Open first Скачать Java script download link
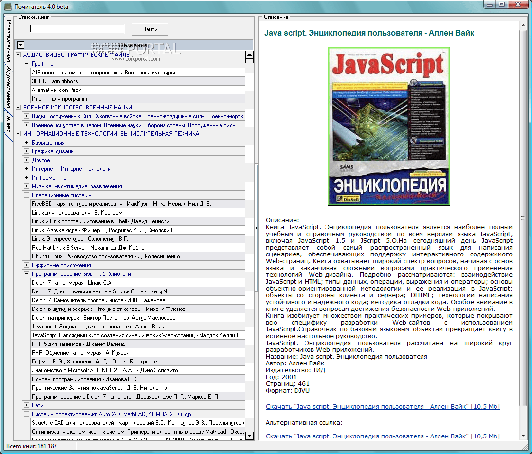Viewport: 532px width, 454px height. point(383,406)
